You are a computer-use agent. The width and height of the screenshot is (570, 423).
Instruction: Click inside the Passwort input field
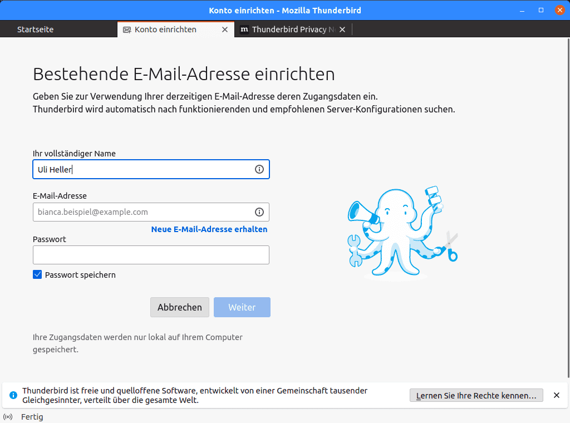[151, 255]
